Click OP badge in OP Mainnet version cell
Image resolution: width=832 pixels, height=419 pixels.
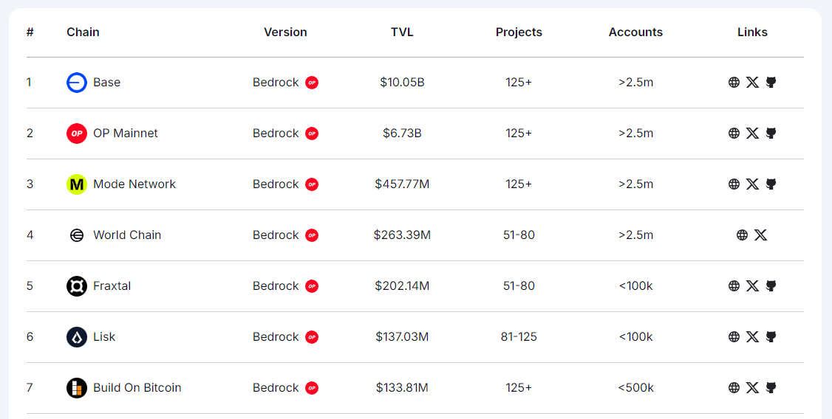312,134
